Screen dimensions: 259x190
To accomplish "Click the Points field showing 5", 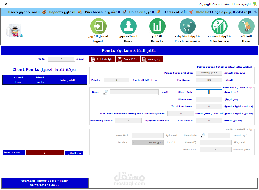I will coord(117,80).
